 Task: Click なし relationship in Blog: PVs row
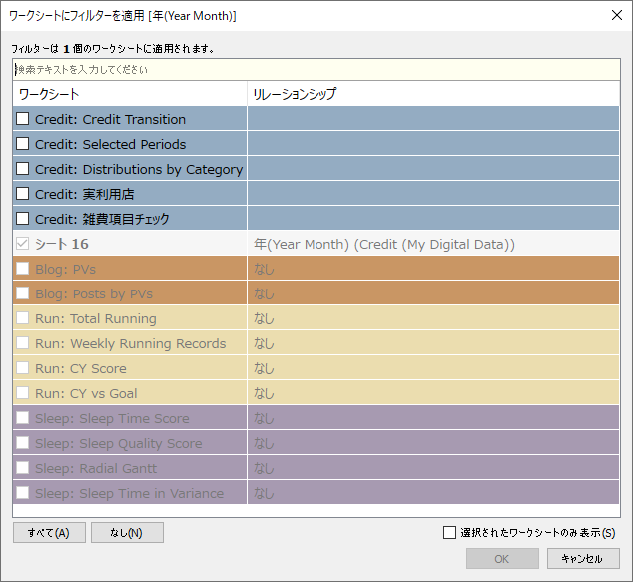(264, 270)
